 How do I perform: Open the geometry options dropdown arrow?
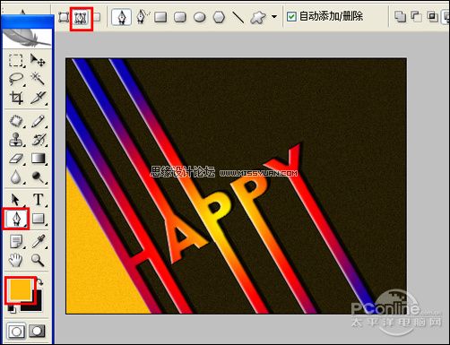(x=274, y=17)
